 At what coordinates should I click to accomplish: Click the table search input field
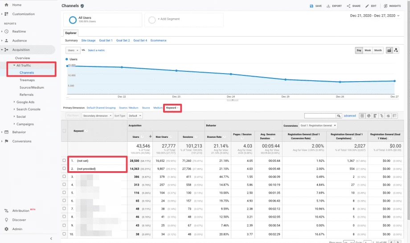pyautogui.click(x=320, y=115)
